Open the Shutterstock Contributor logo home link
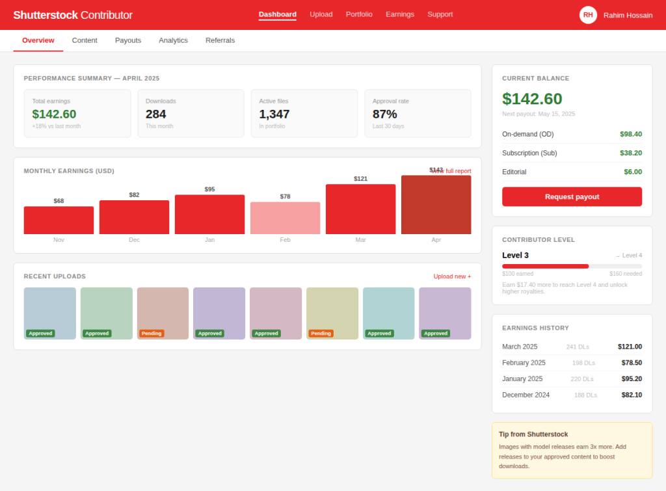 [x=73, y=15]
